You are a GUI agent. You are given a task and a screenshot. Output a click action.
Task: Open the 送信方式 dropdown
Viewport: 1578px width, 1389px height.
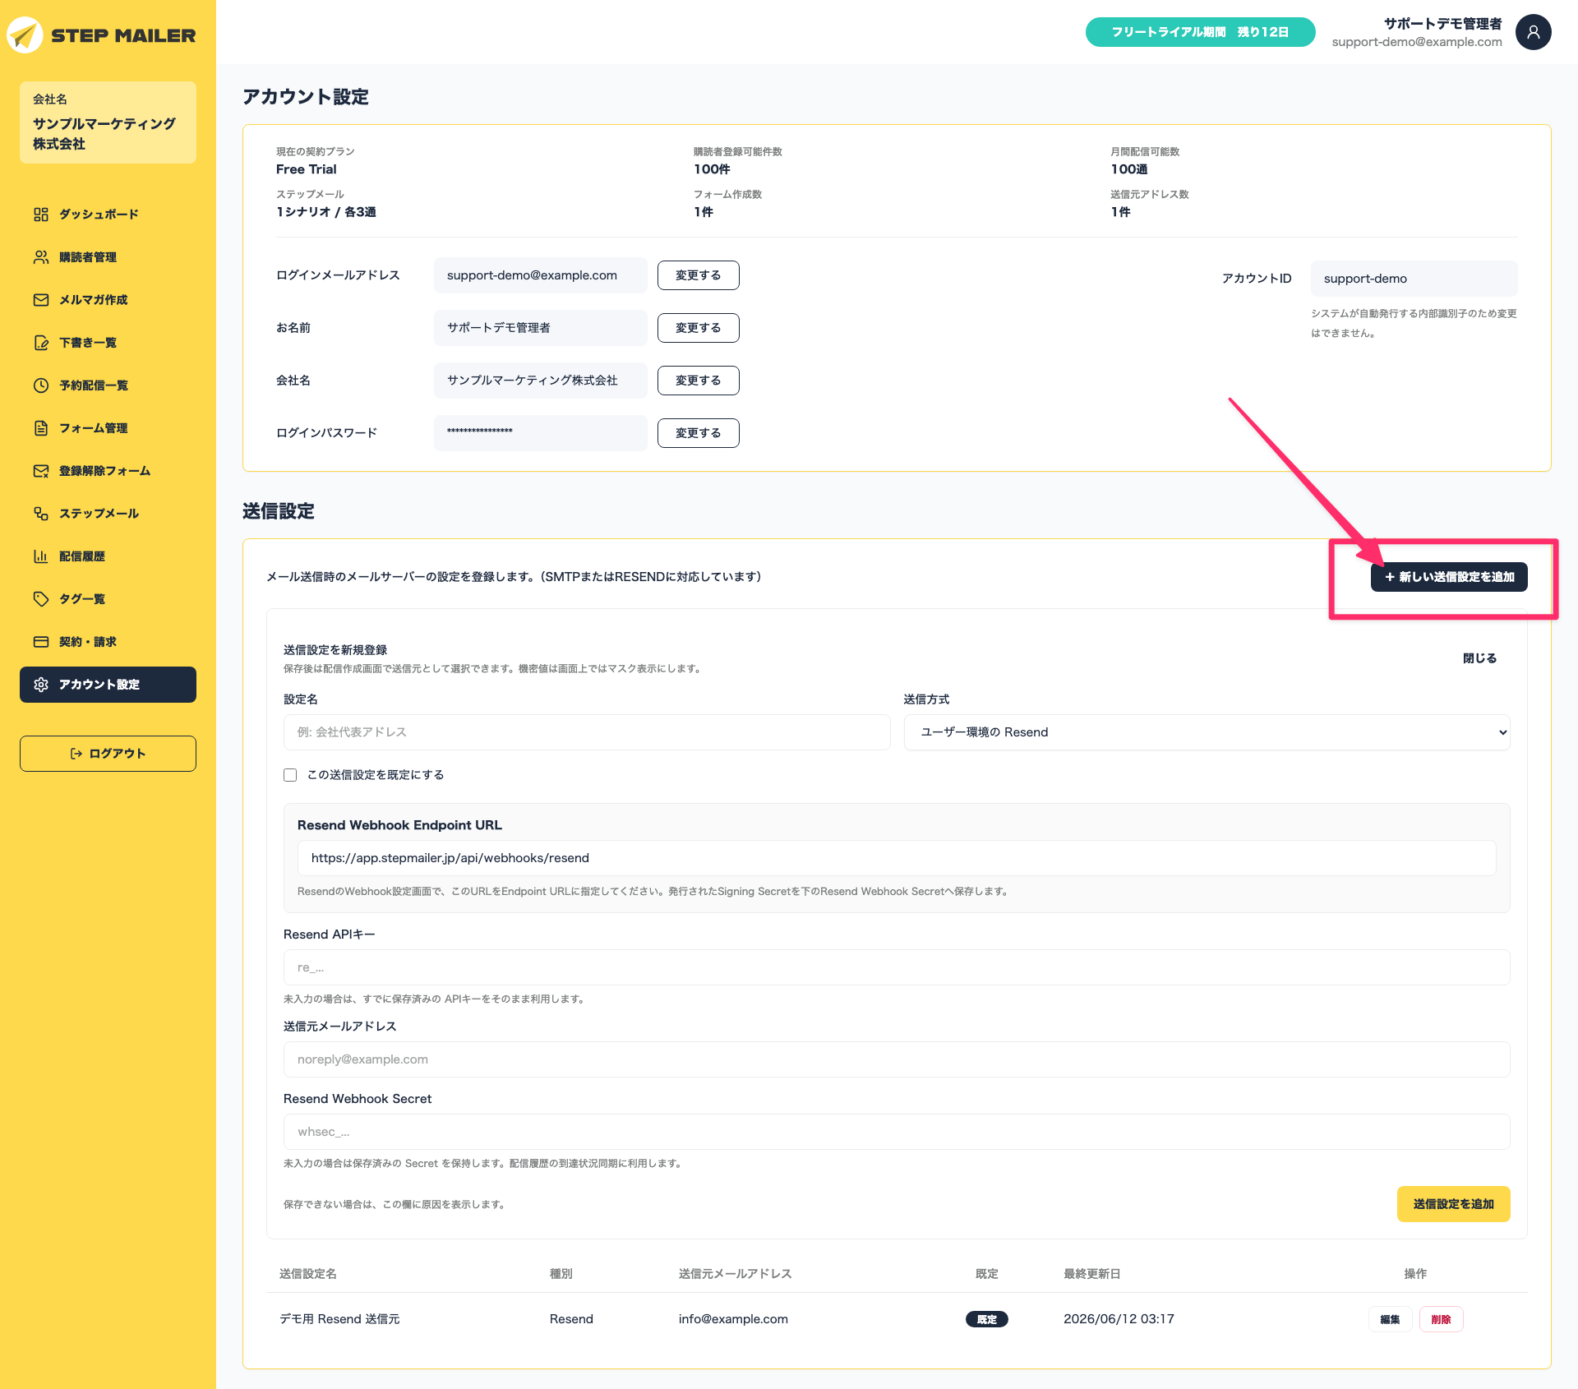(1207, 732)
